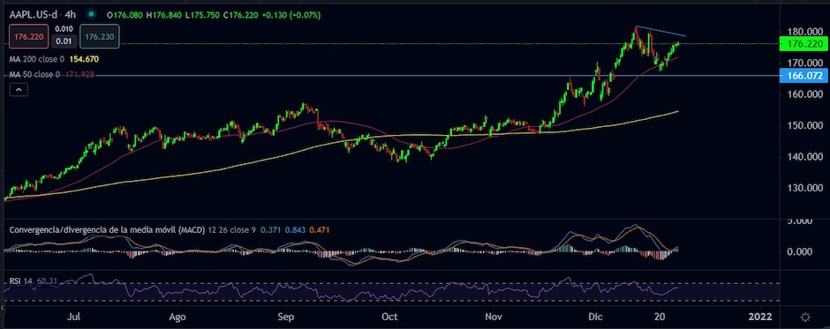Click the Dic label on the time axis
This screenshot has height=329, width=830.
pos(595,317)
